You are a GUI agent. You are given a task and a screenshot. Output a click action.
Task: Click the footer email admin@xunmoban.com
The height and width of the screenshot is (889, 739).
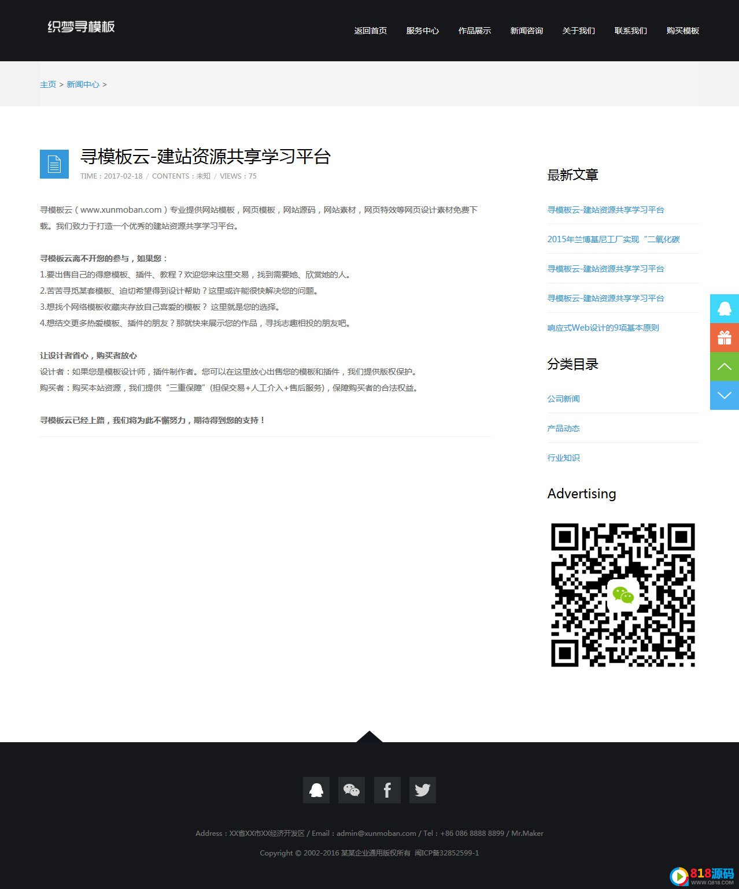pos(376,833)
